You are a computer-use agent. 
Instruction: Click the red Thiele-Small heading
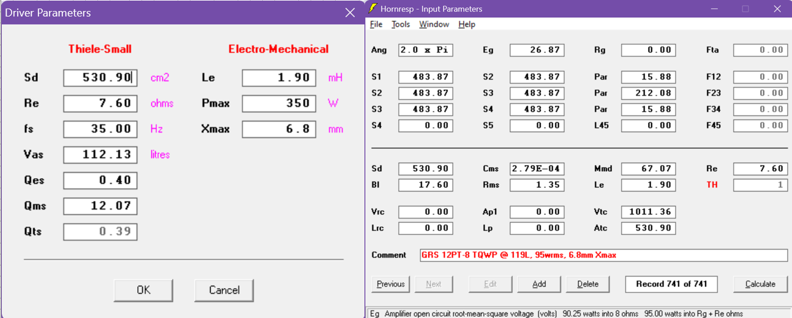[x=100, y=49]
